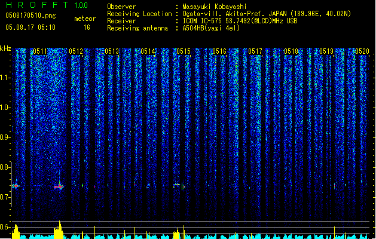
Task: Click the 0514 time marker
Action: pos(148,51)
